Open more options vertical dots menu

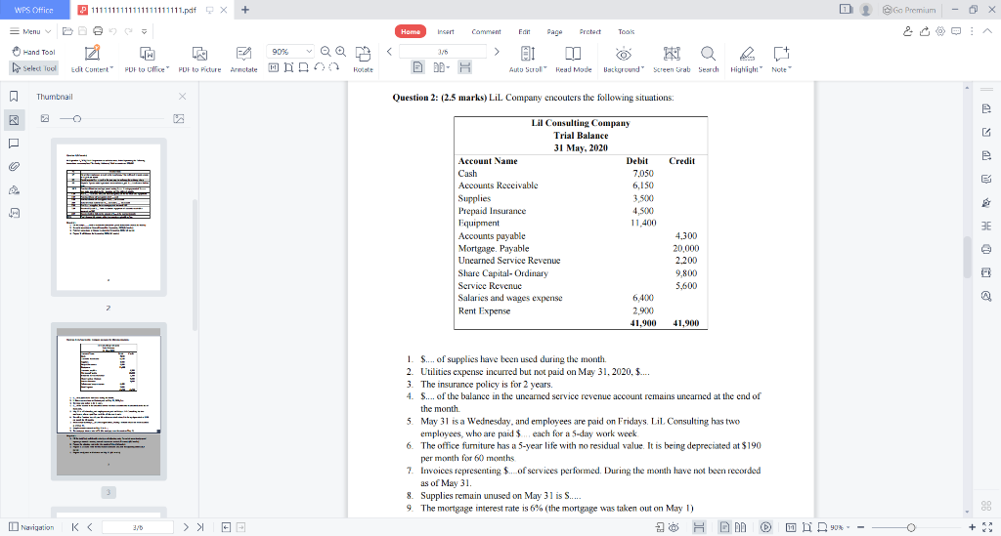[973, 31]
